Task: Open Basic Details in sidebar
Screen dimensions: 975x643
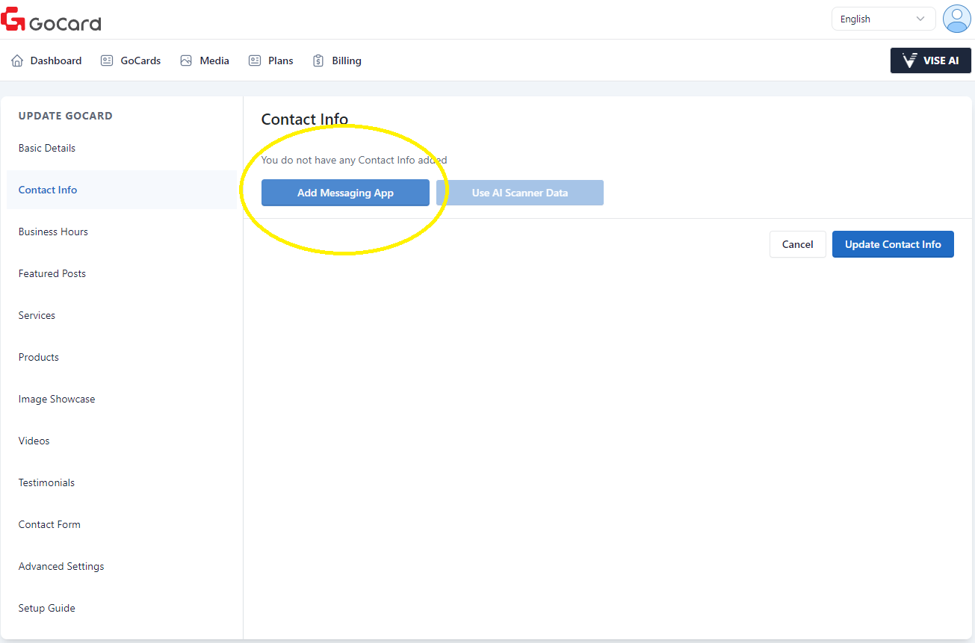Action: [47, 148]
